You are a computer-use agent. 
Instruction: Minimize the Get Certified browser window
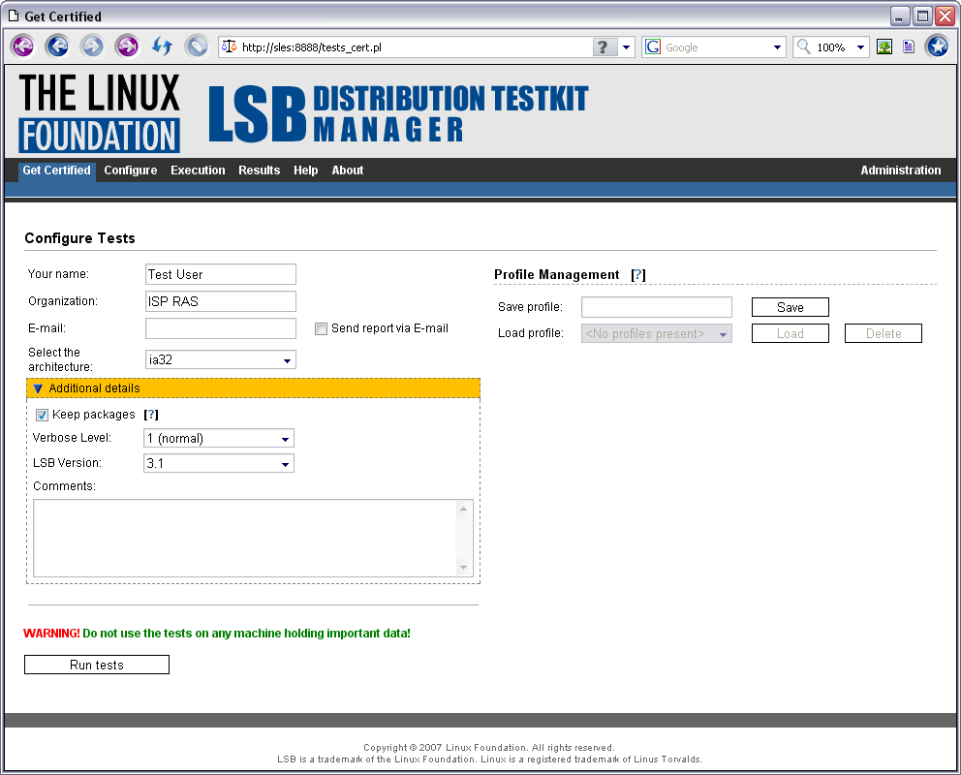coord(900,15)
